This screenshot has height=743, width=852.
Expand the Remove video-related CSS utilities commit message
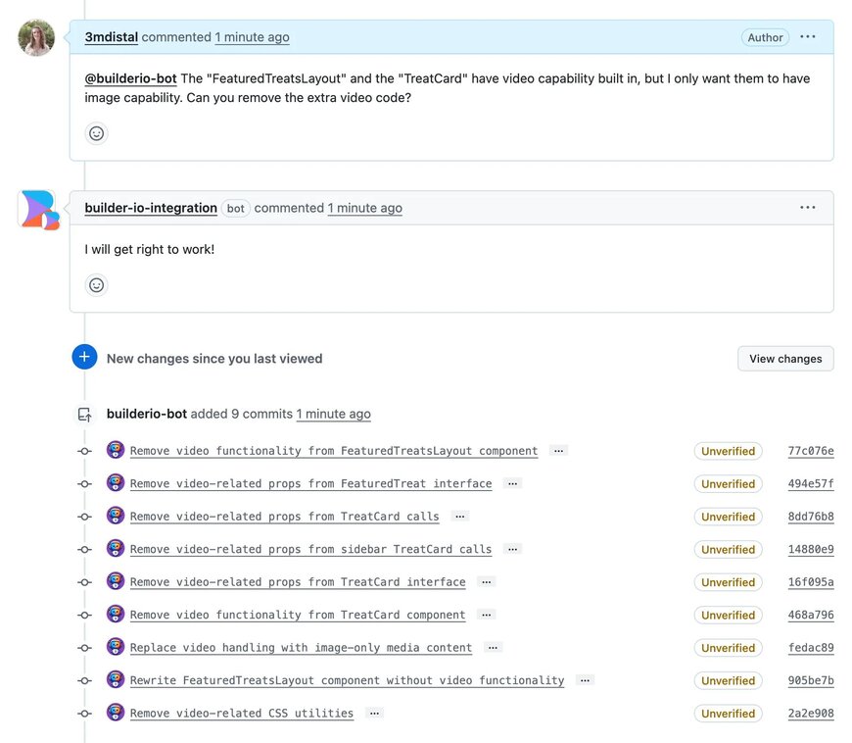pos(374,713)
